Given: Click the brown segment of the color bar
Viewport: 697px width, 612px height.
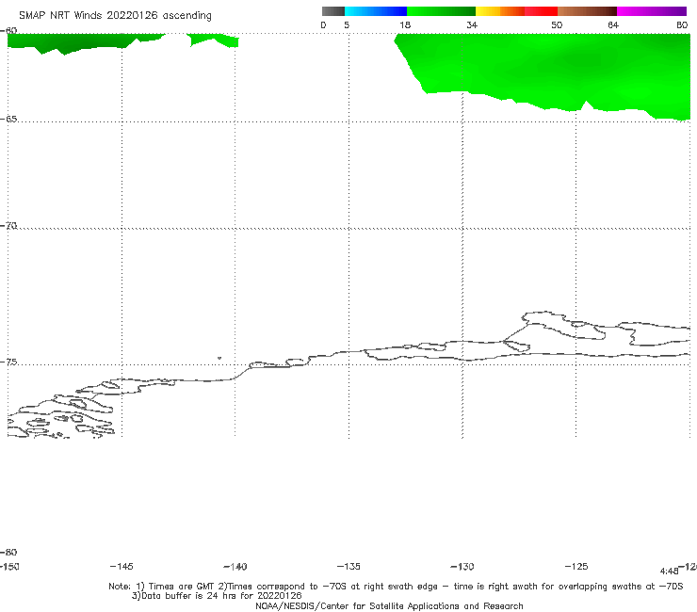Looking at the screenshot, I should (x=587, y=11).
